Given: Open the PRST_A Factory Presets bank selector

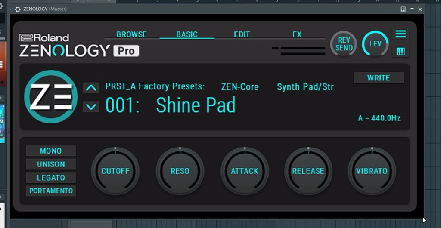Looking at the screenshot, I should coord(155,86).
